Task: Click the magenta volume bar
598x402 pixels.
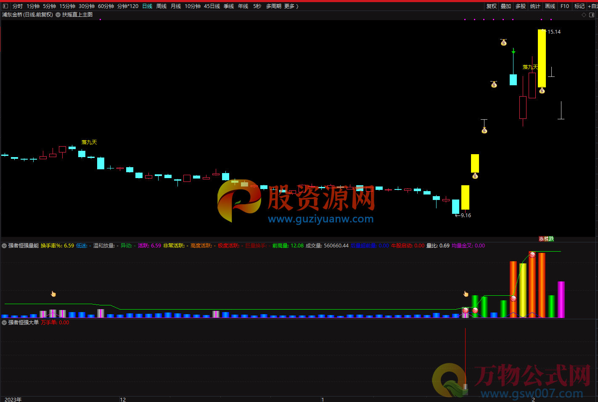Action: coord(561,300)
